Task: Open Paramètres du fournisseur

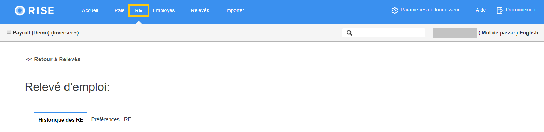Action: tap(430, 10)
